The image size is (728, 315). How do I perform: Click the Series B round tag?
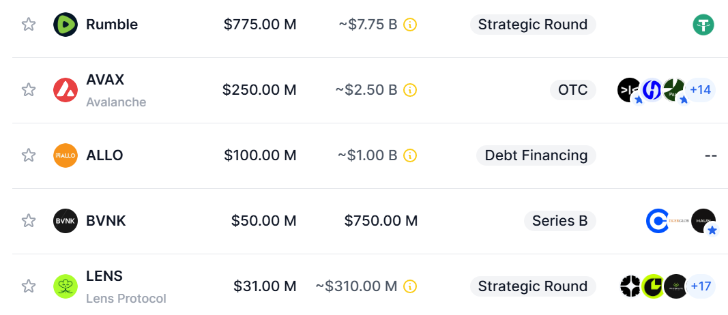[559, 221]
